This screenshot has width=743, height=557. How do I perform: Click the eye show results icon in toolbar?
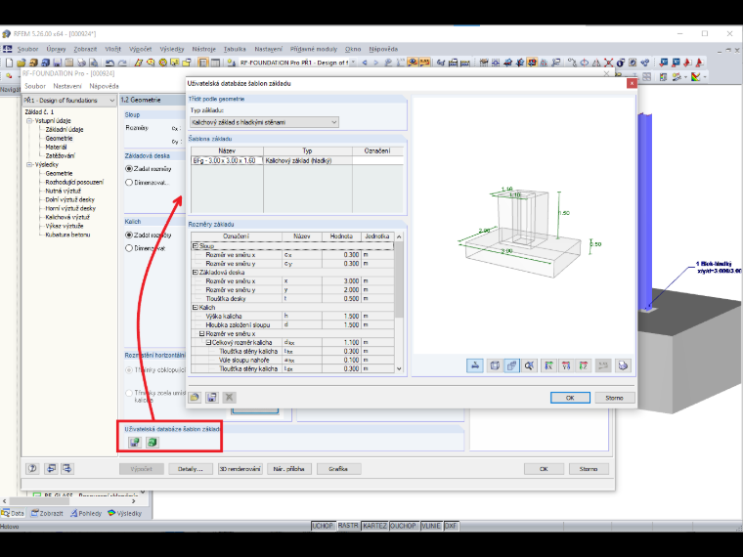413,63
